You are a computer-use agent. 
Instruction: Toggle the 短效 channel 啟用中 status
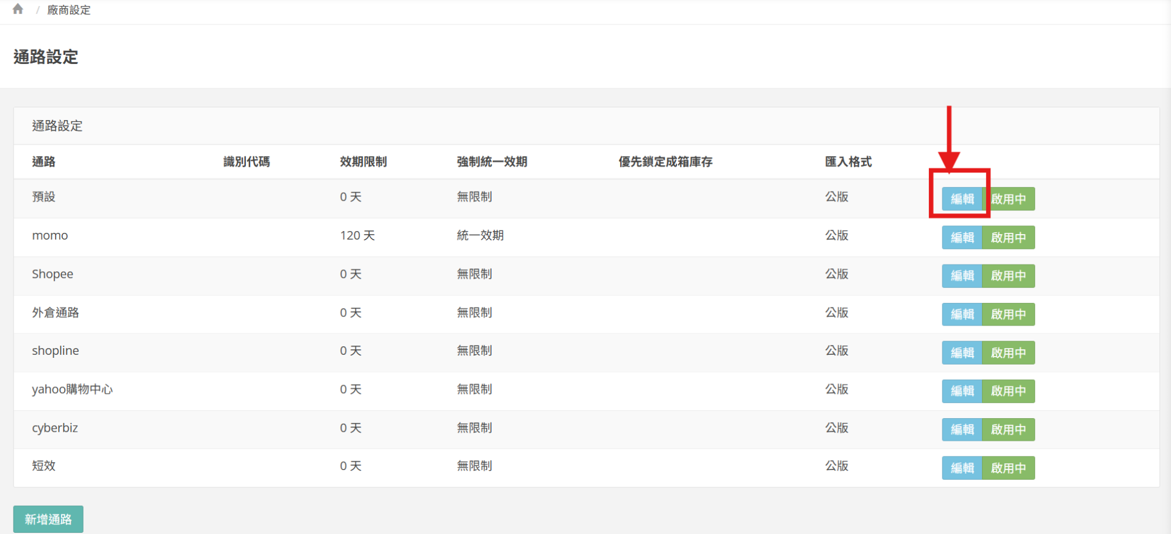click(x=1008, y=468)
